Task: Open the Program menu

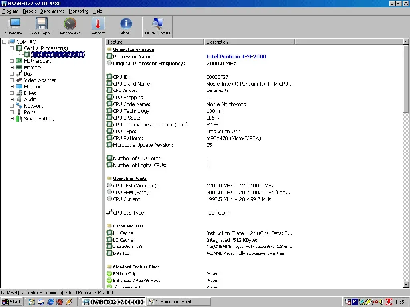Action: point(10,11)
